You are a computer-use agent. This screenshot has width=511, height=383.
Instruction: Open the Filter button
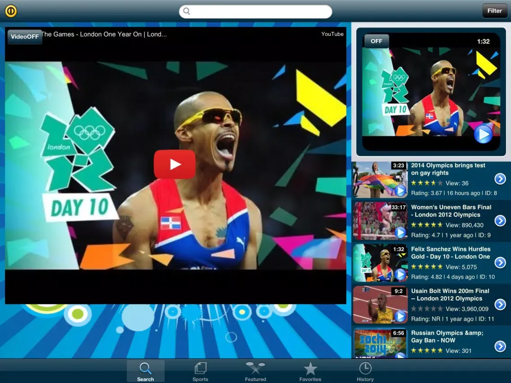(x=494, y=11)
